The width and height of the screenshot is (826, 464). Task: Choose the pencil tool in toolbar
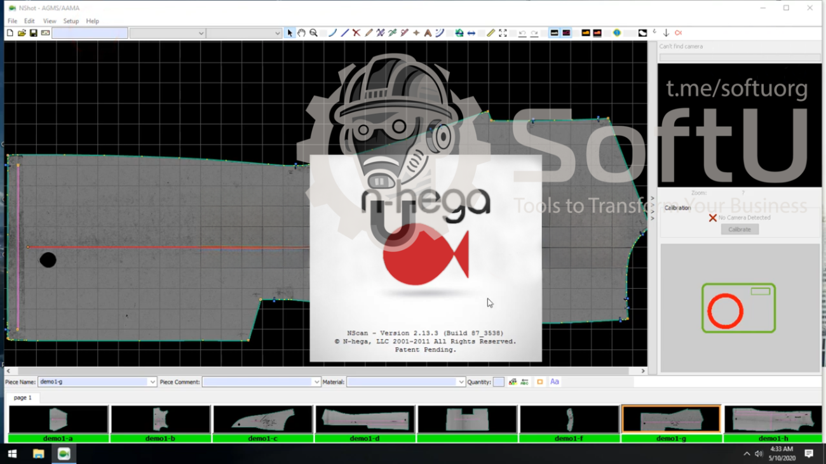[x=369, y=33]
